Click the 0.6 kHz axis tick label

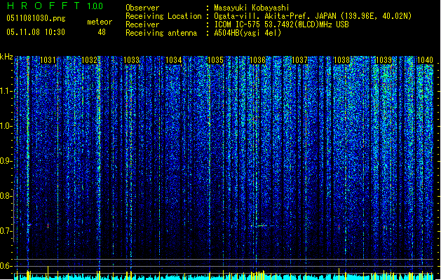click(6, 266)
